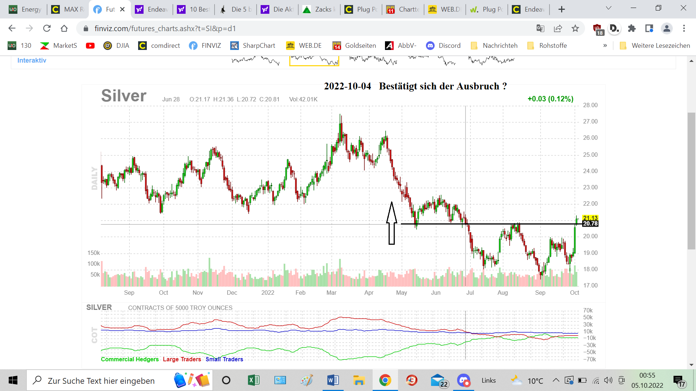Click the browser reload icon
The width and height of the screenshot is (696, 391).
tap(47, 28)
